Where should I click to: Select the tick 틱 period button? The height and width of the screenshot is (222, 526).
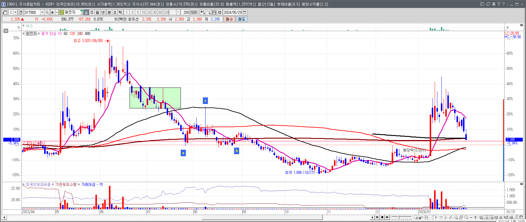(x=120, y=12)
